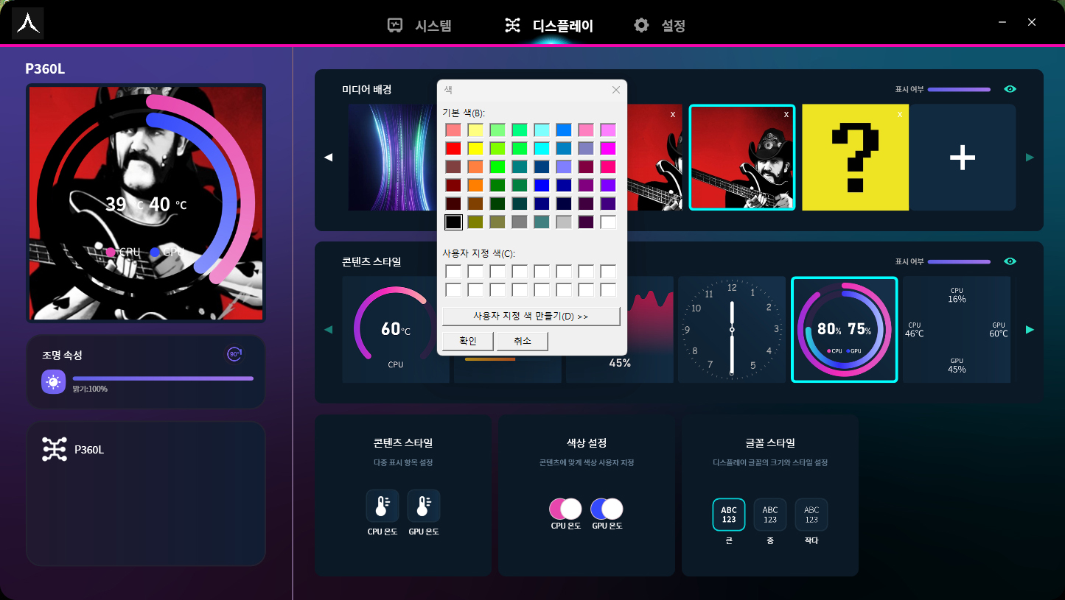Expand 사용자 지정 색 만들기 panel
1065x600 pixels.
(531, 316)
